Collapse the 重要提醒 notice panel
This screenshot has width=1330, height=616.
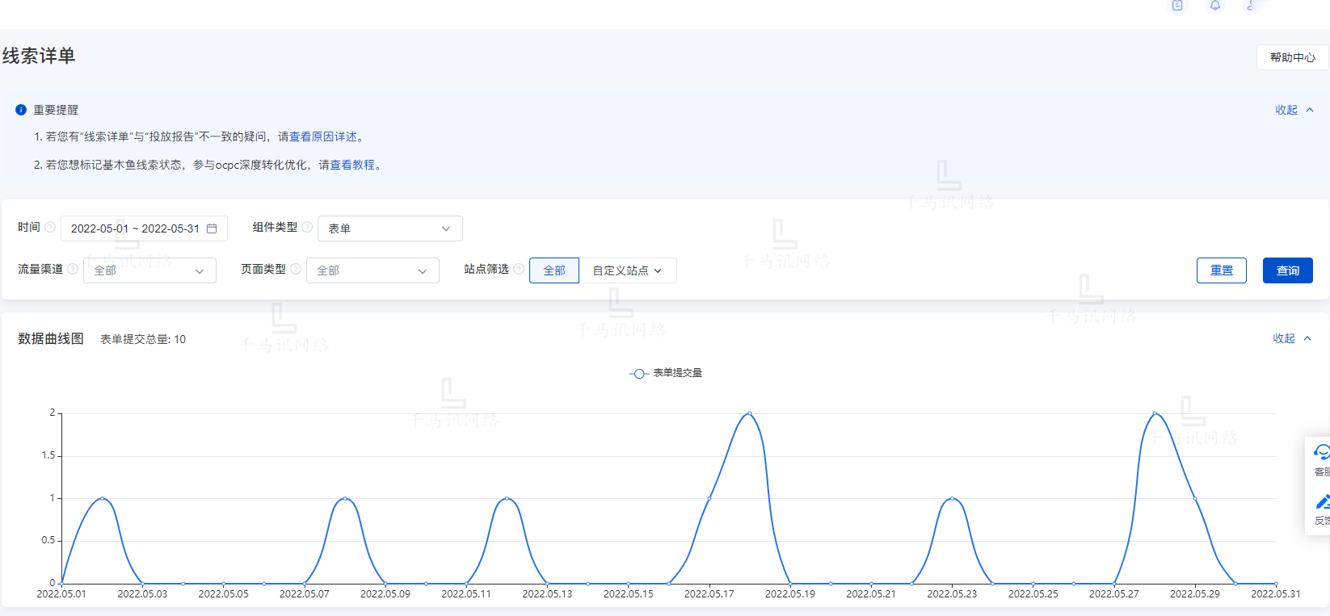1294,110
